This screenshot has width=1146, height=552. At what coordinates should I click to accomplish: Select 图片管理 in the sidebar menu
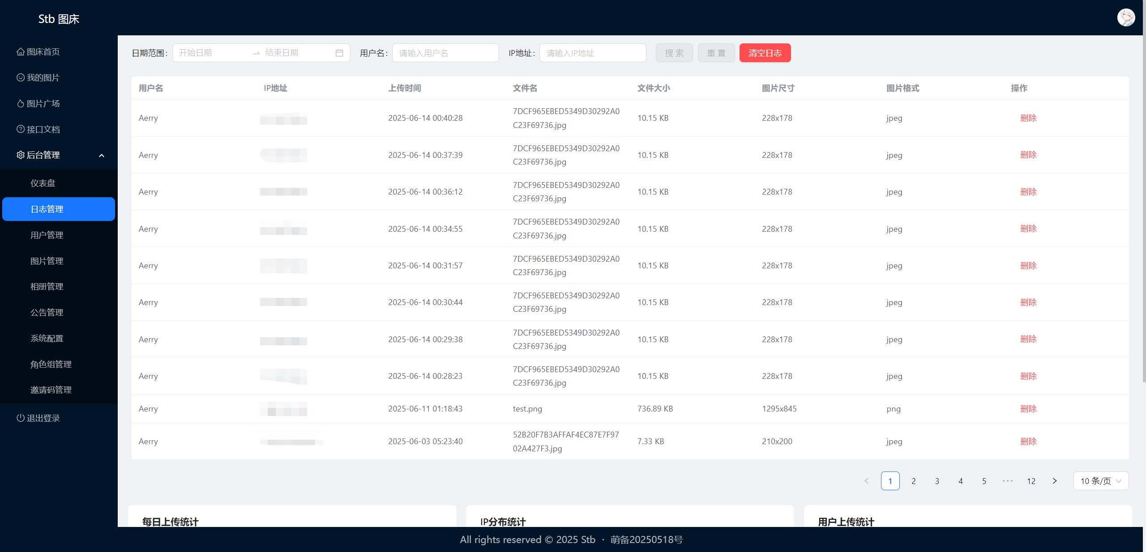tap(47, 261)
